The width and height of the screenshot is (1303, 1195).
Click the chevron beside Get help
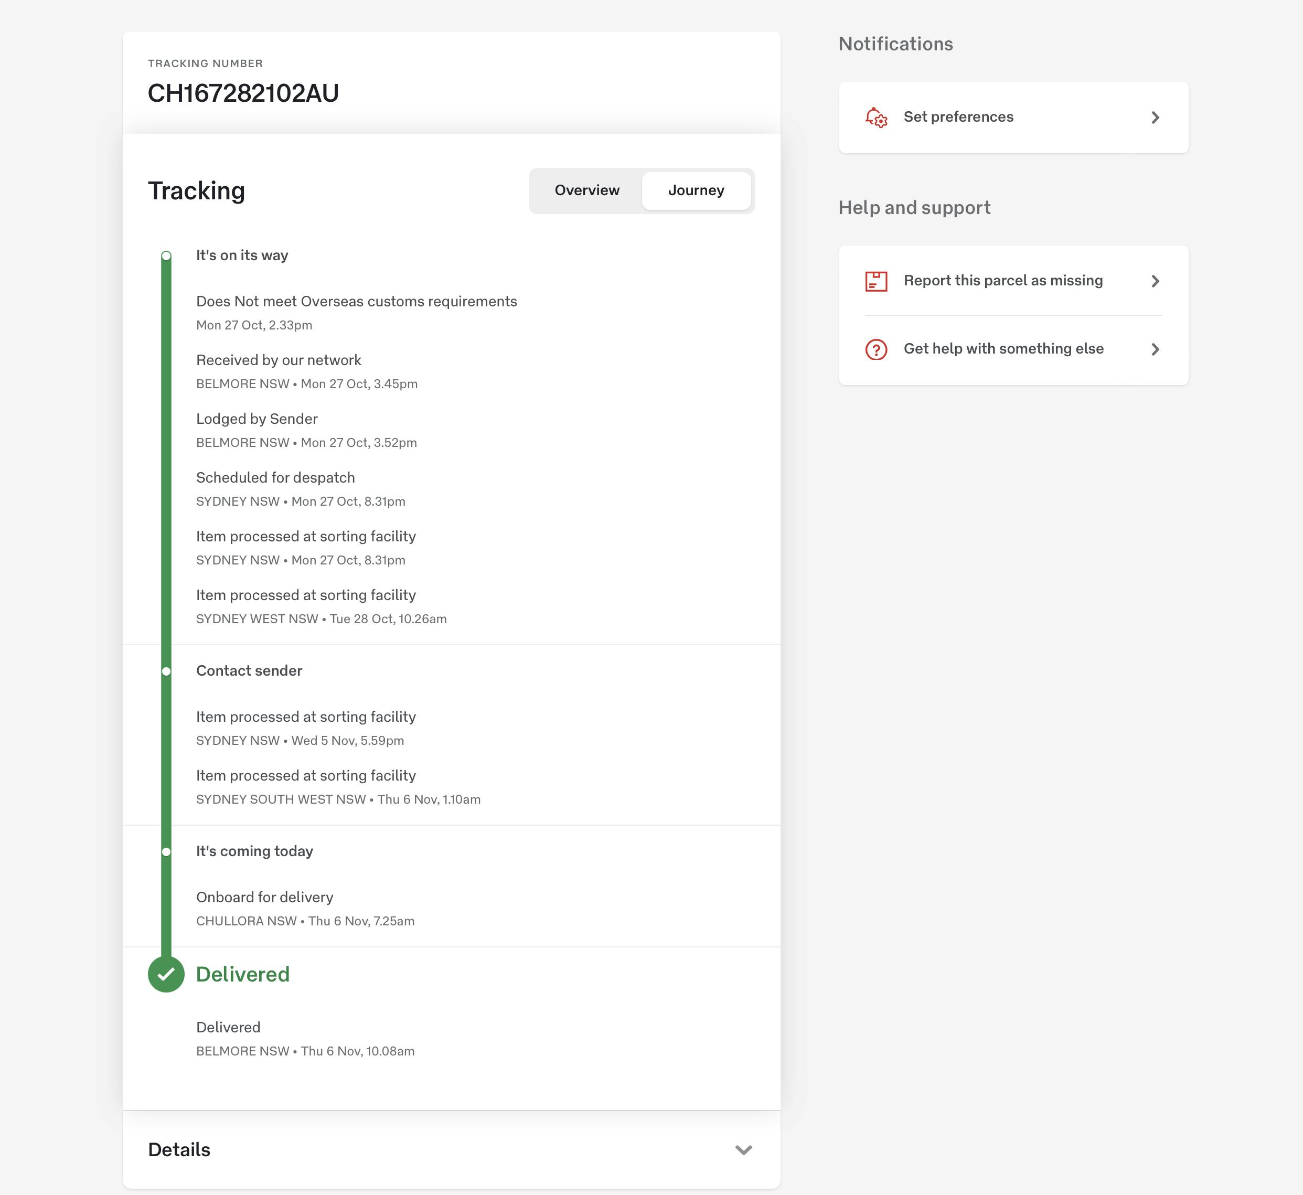pyautogui.click(x=1155, y=349)
